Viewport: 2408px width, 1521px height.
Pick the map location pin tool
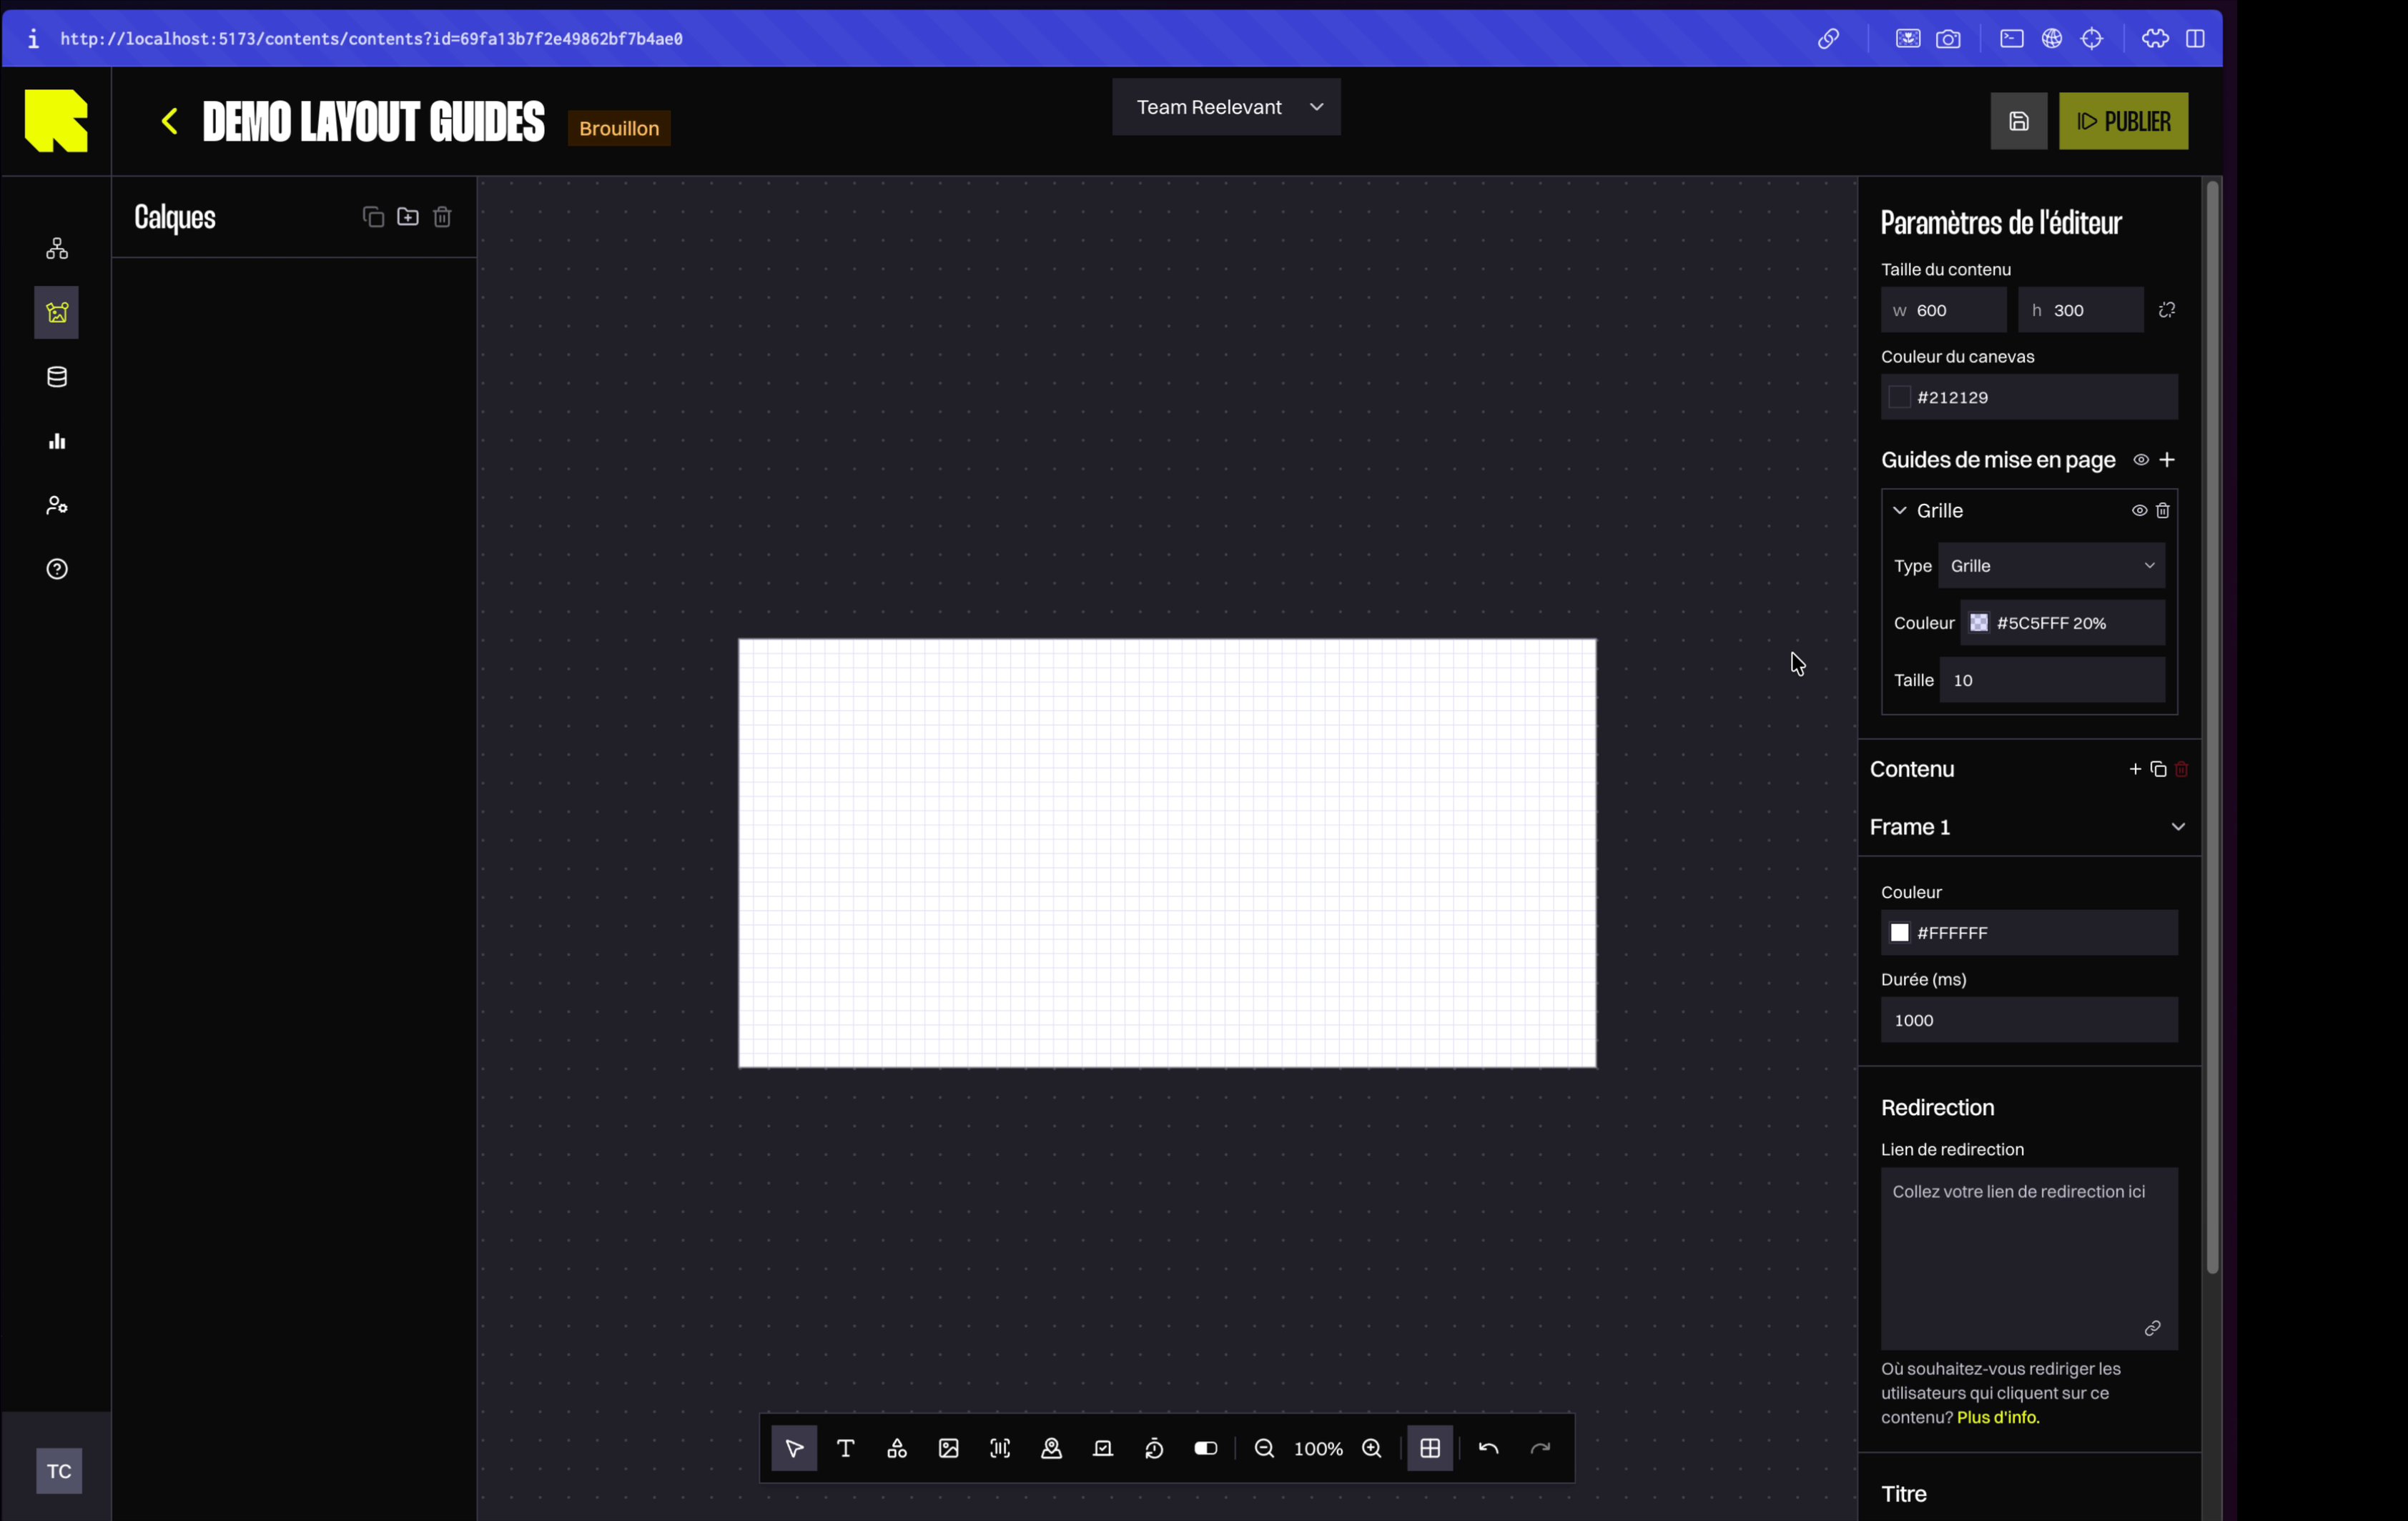pyautogui.click(x=1052, y=1448)
